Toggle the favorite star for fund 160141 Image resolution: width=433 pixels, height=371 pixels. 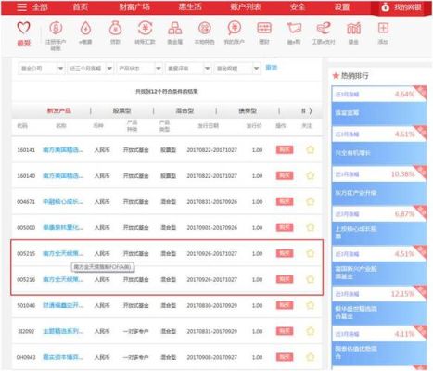click(310, 150)
